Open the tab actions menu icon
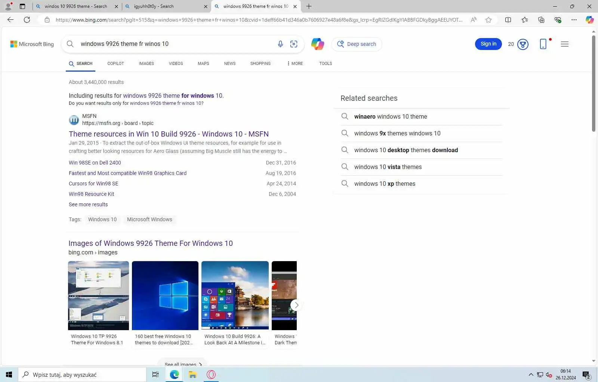The height and width of the screenshot is (382, 598). 22,6
